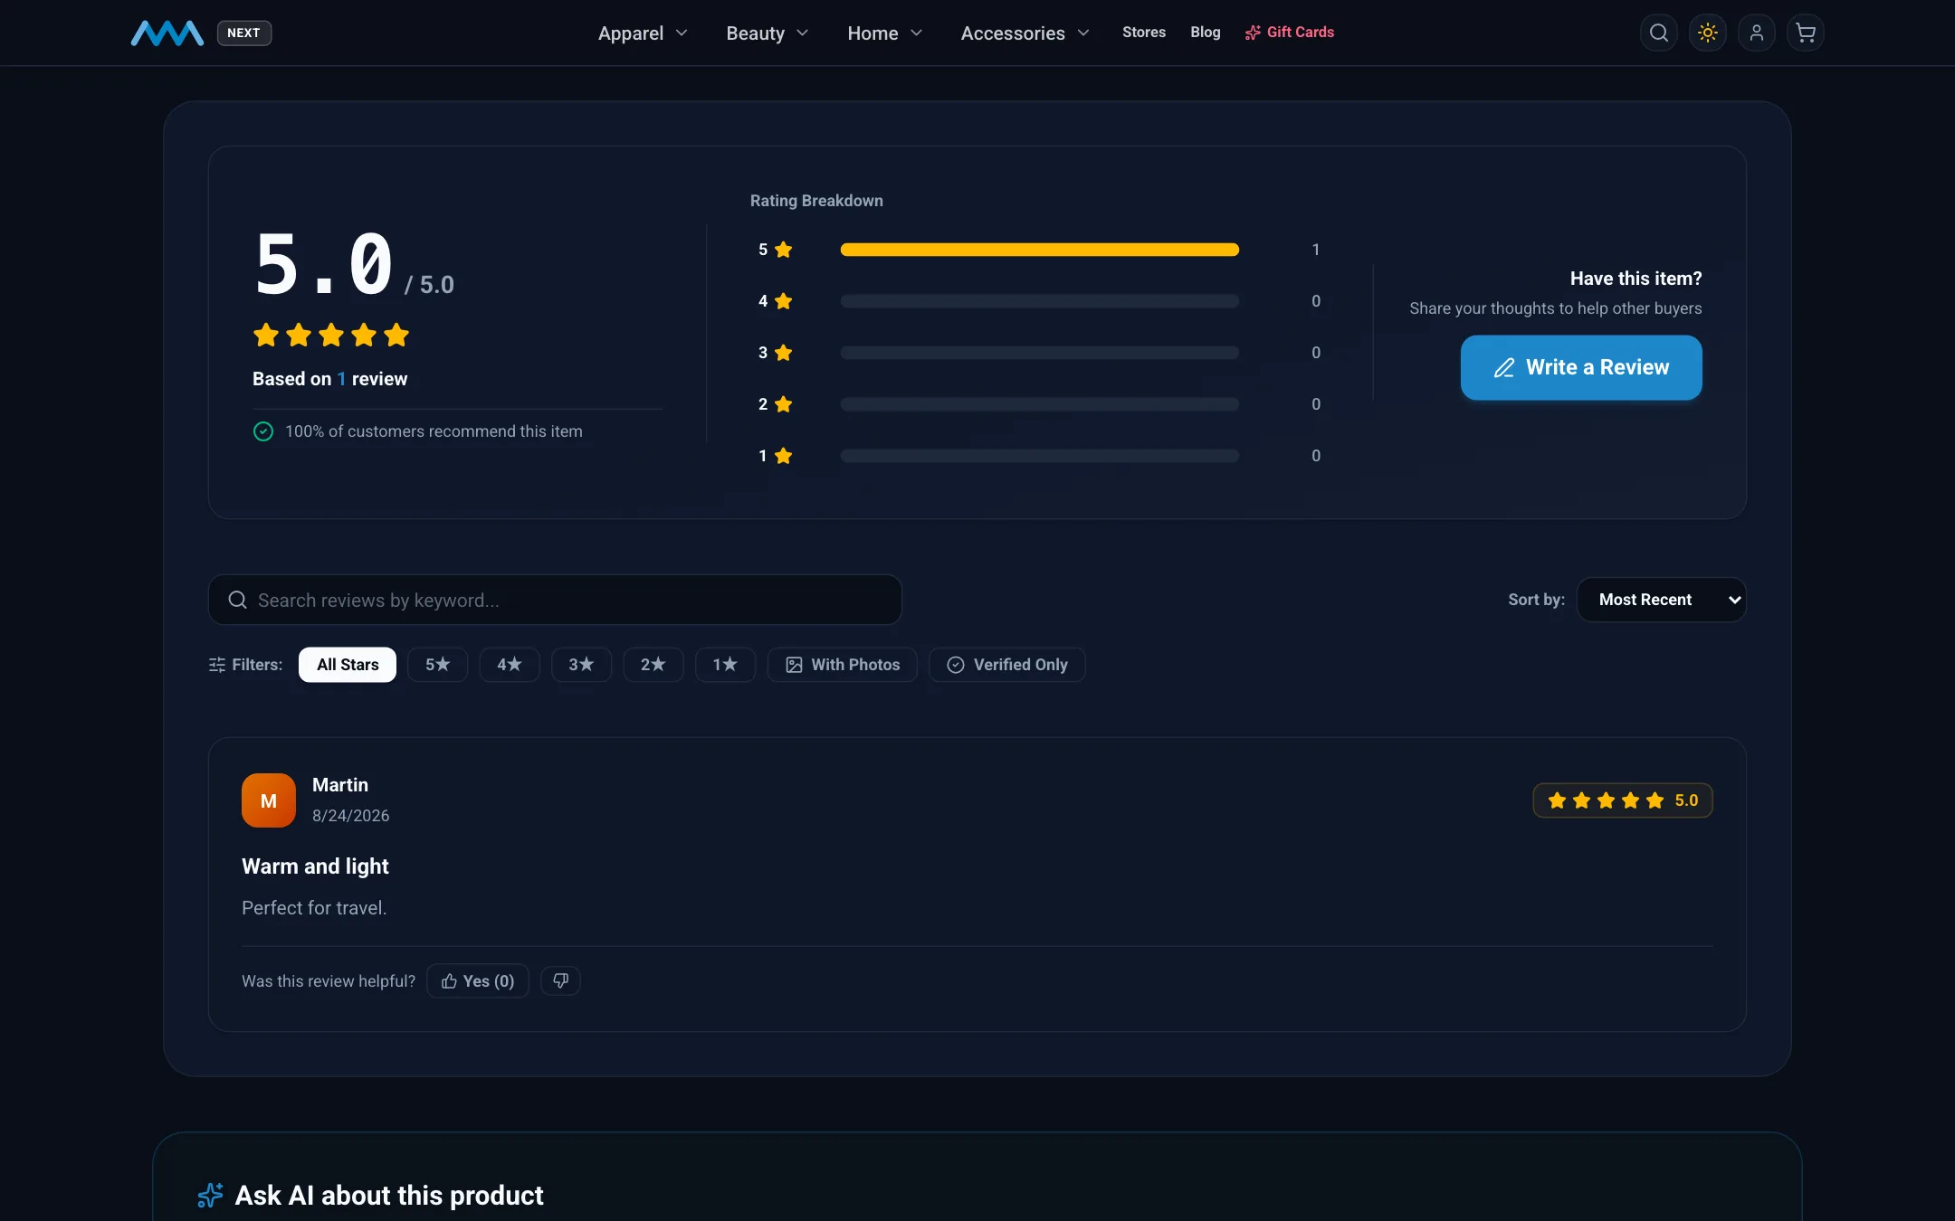Click the filters sliders icon
The height and width of the screenshot is (1221, 1955).
tap(217, 665)
